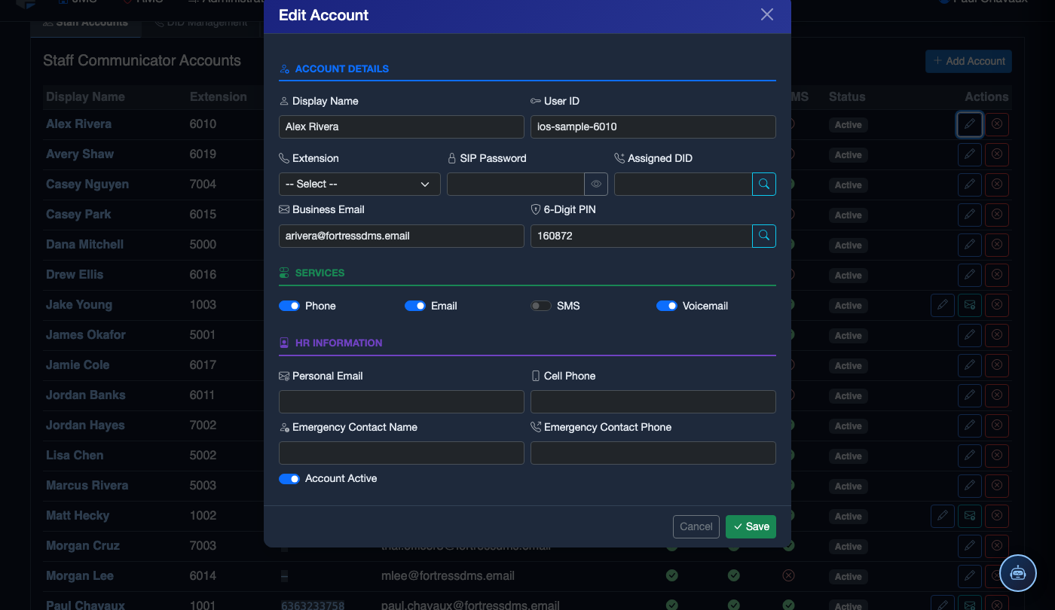Image resolution: width=1055 pixels, height=610 pixels.
Task: Click the pencil icon for Matt Hecky
Action: pyautogui.click(x=943, y=516)
